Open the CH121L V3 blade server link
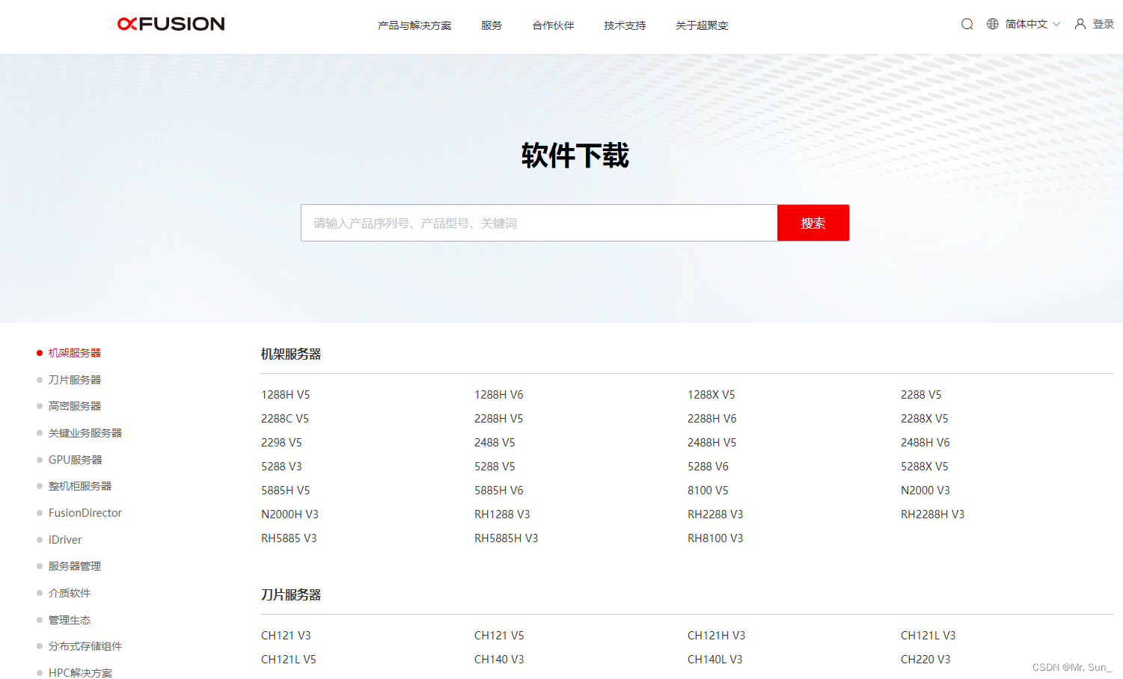 (x=928, y=636)
